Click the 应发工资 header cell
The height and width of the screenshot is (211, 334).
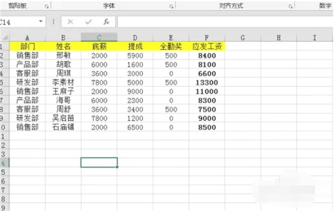pos(207,46)
